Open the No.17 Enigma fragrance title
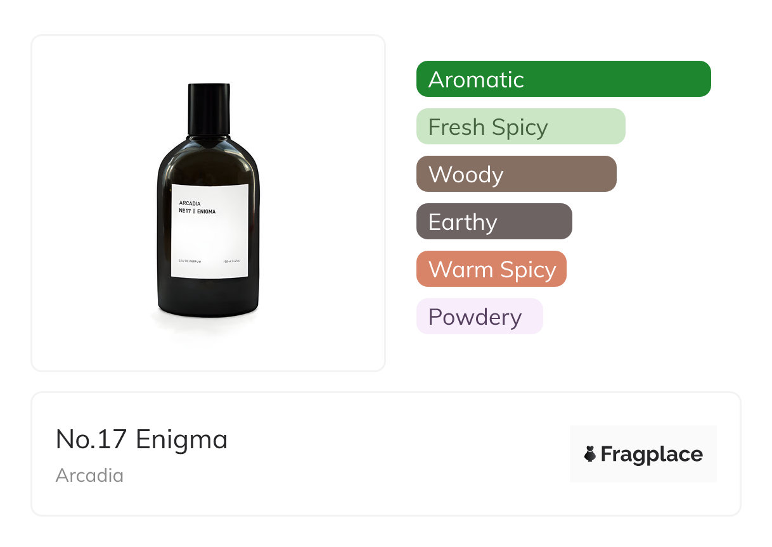The width and height of the screenshot is (772, 547). point(141,439)
